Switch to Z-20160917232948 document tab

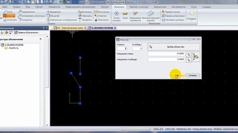point(100,28)
